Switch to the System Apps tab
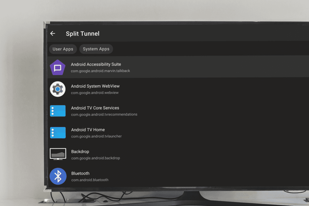Image resolution: width=309 pixels, height=206 pixels. [x=96, y=49]
